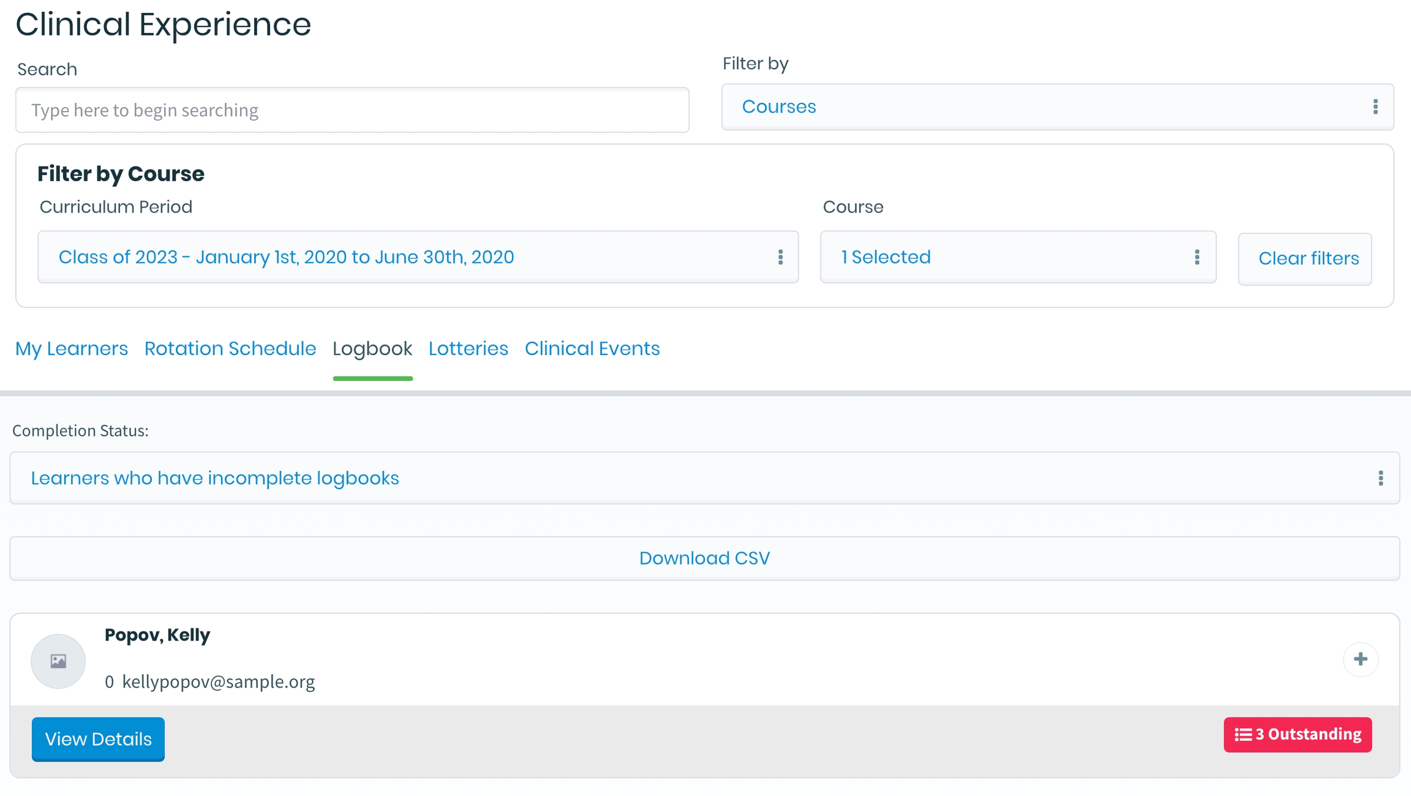1411x796 pixels.
Task: Switch to the My Learners tab
Action: click(72, 349)
